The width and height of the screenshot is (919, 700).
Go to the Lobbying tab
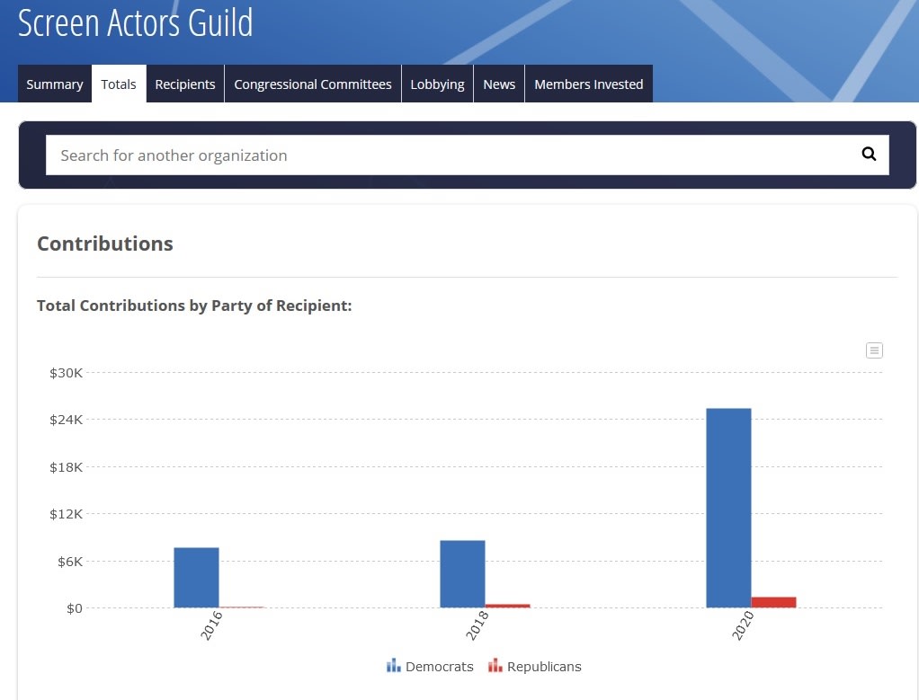click(437, 84)
